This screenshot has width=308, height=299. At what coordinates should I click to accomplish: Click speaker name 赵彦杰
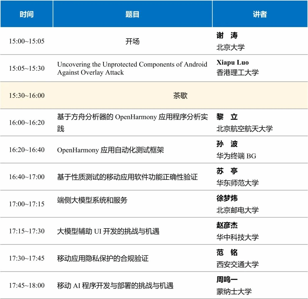227,225
